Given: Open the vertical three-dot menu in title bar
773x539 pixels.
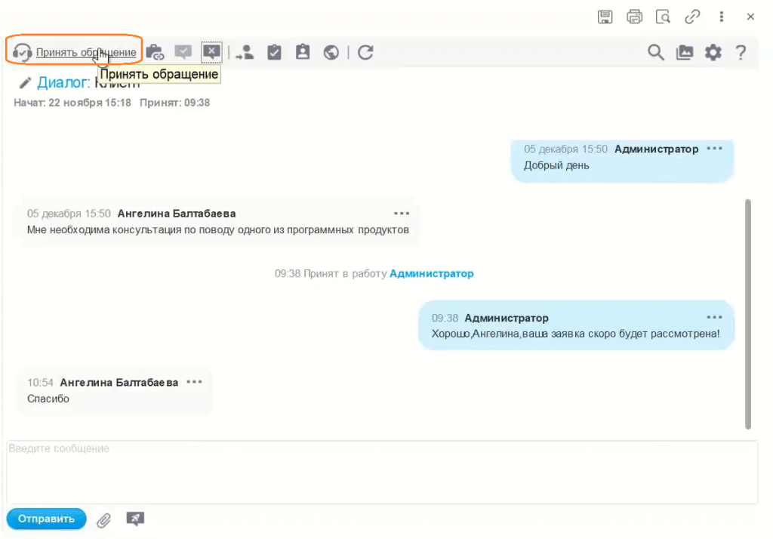Looking at the screenshot, I should click(722, 17).
